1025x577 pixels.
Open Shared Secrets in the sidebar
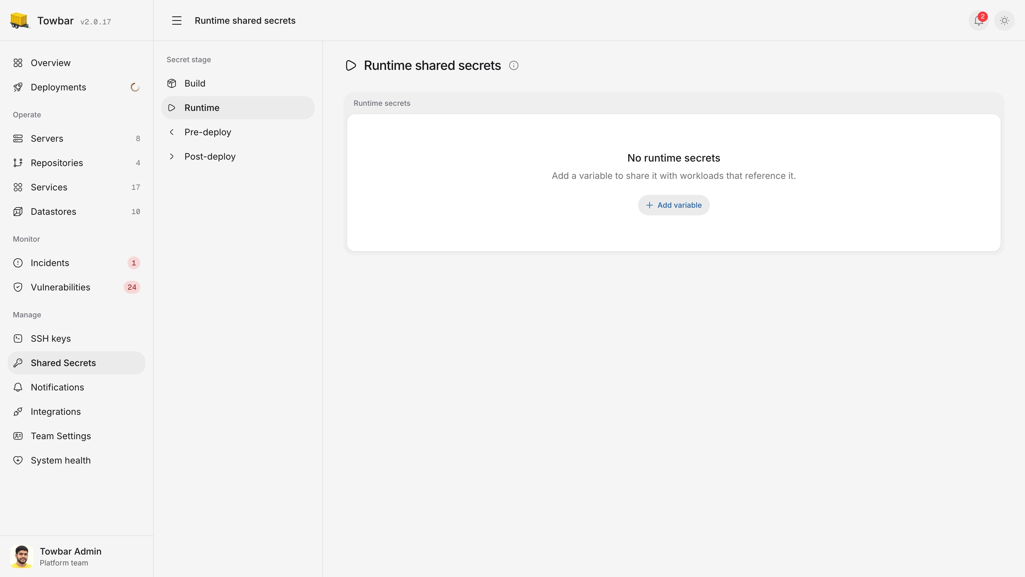(77, 363)
